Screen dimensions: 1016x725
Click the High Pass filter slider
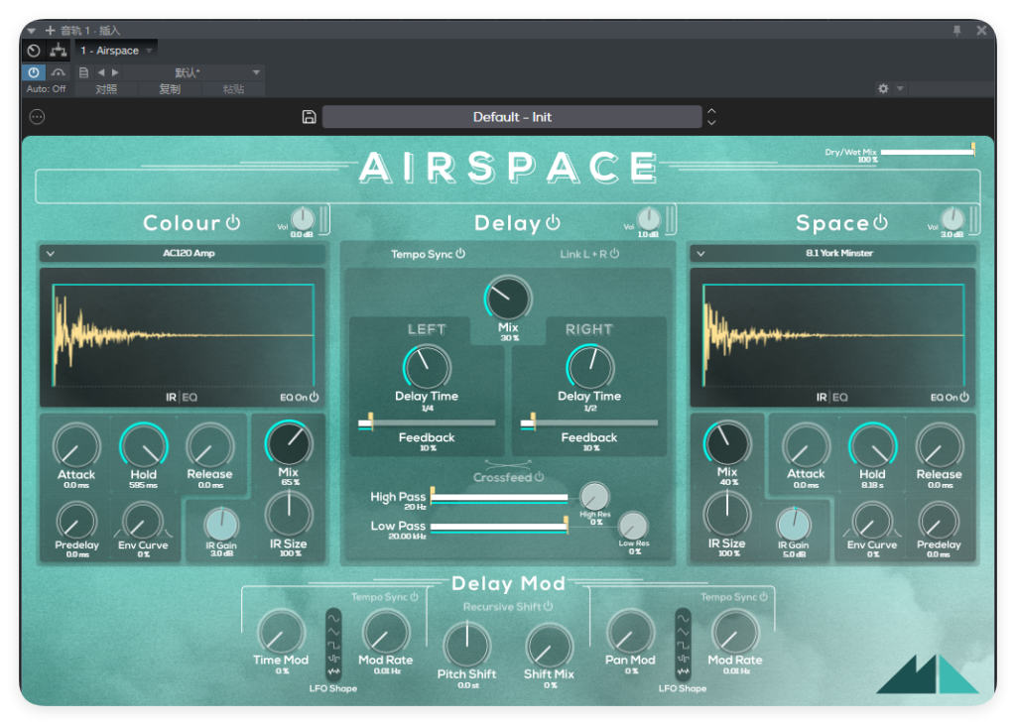[500, 498]
